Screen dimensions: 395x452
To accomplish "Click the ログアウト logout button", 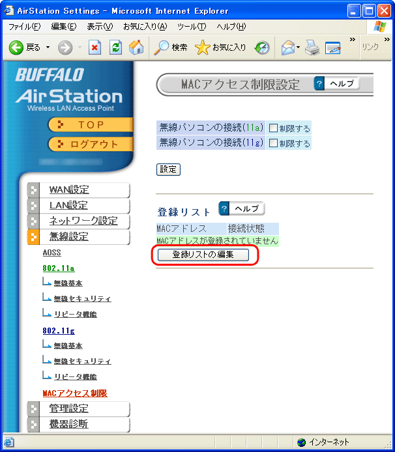I will pos(90,144).
